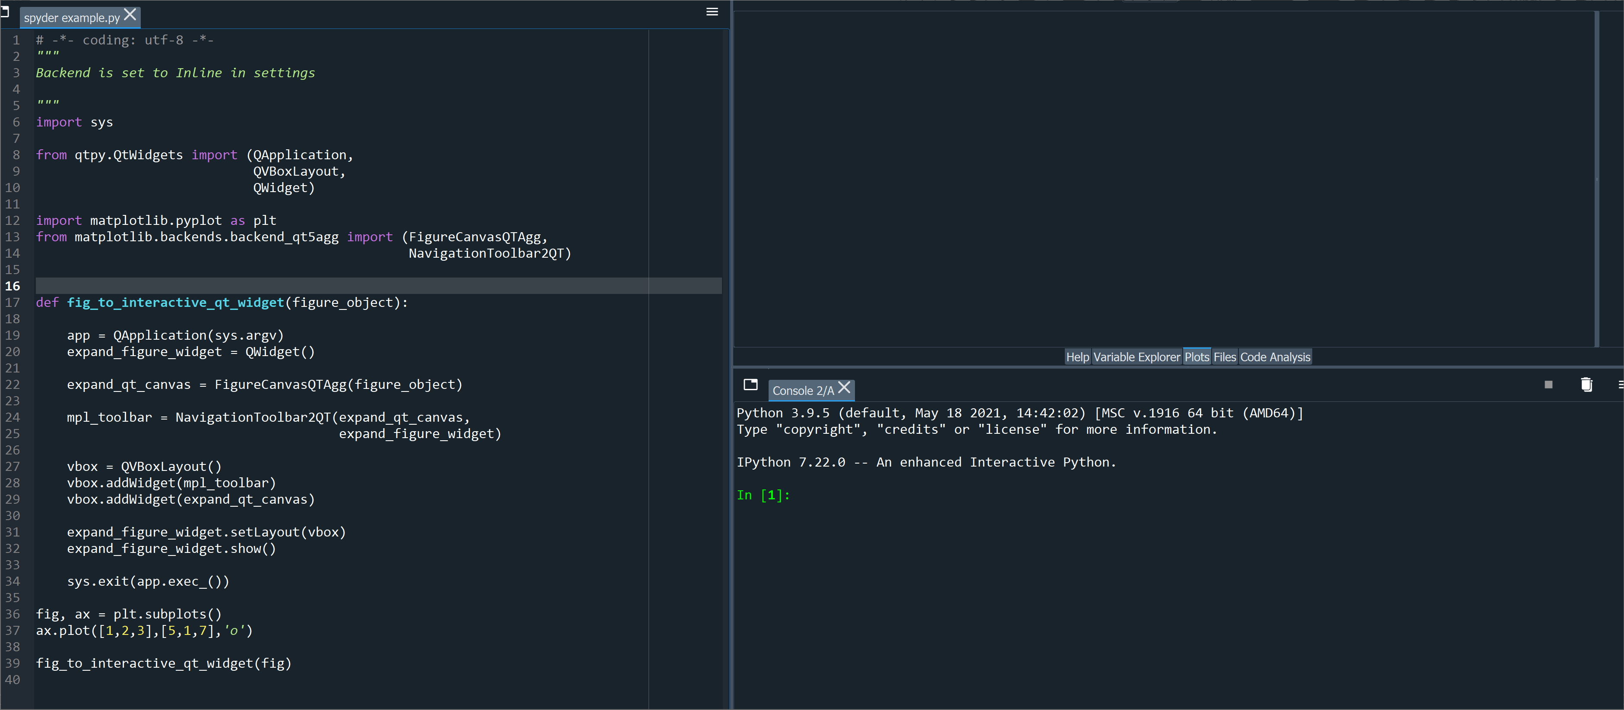Viewport: 1624px width, 710px height.
Task: Click 'from matplotlib.backends.backend_qt5agg import' on line 13
Action: pos(214,237)
